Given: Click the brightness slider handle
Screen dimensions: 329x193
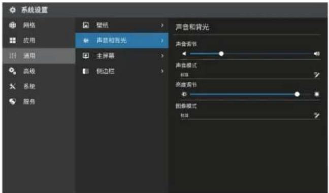Looking at the screenshot, I should click(297, 94).
